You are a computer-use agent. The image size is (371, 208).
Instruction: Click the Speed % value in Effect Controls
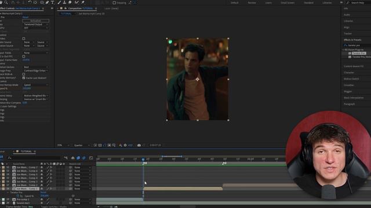coord(27,88)
